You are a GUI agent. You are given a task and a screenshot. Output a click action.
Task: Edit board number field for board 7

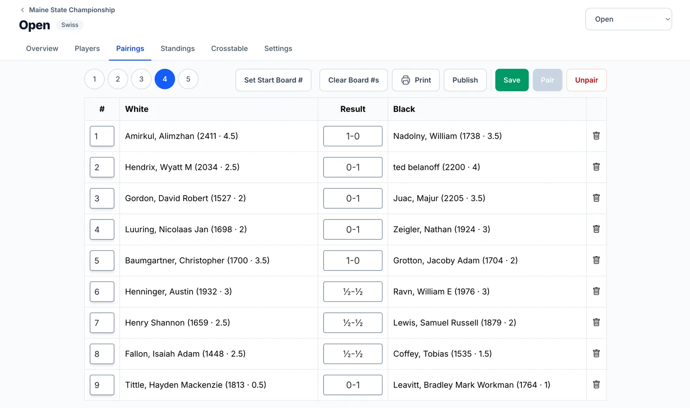[102, 322]
